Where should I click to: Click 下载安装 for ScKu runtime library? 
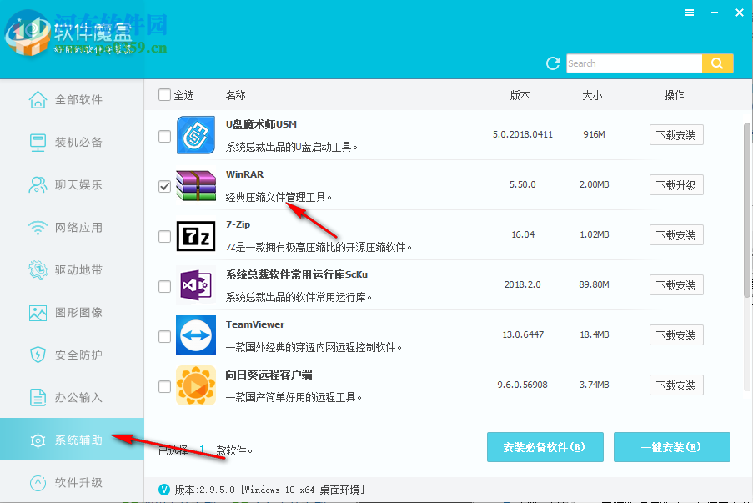[x=676, y=285]
